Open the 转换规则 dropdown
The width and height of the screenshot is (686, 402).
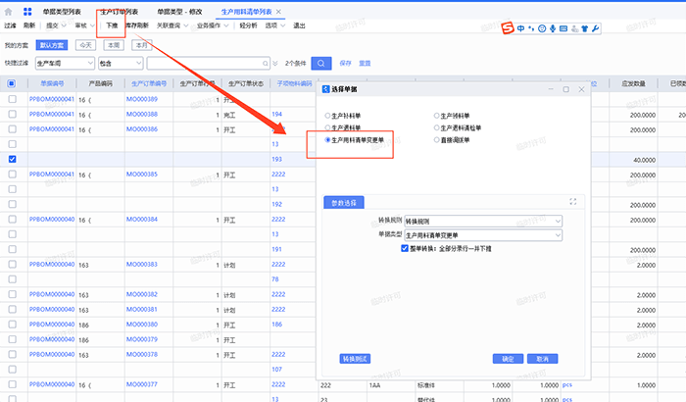coord(481,222)
